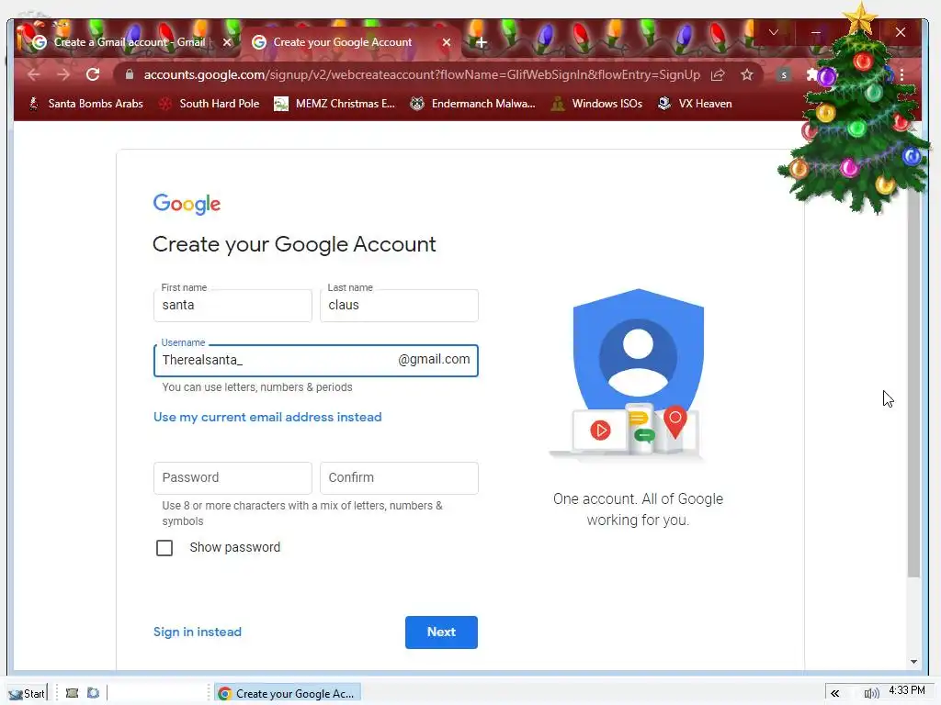Open Santa Bombs Arabs bookmark
The width and height of the screenshot is (941, 705).
point(86,104)
